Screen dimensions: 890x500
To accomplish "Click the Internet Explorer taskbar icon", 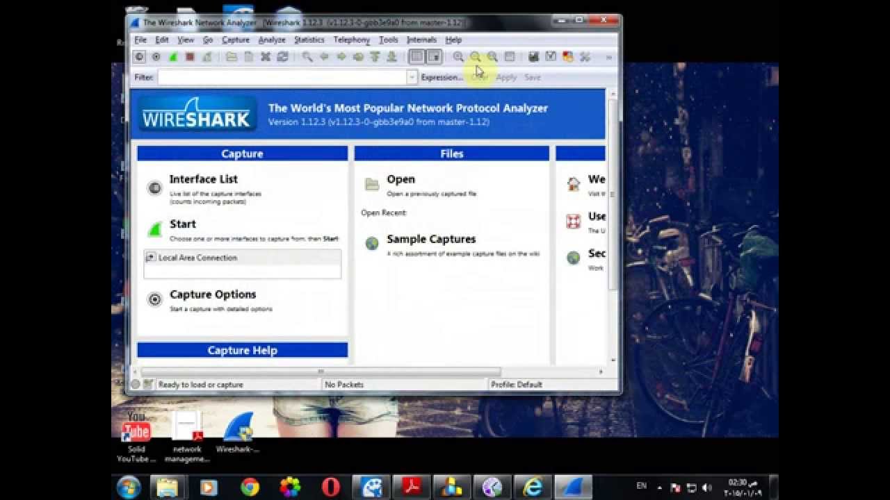I will click(534, 487).
